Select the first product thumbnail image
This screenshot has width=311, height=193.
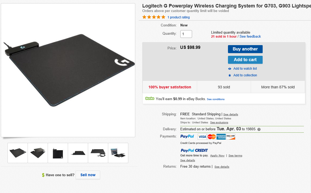click(x=18, y=153)
